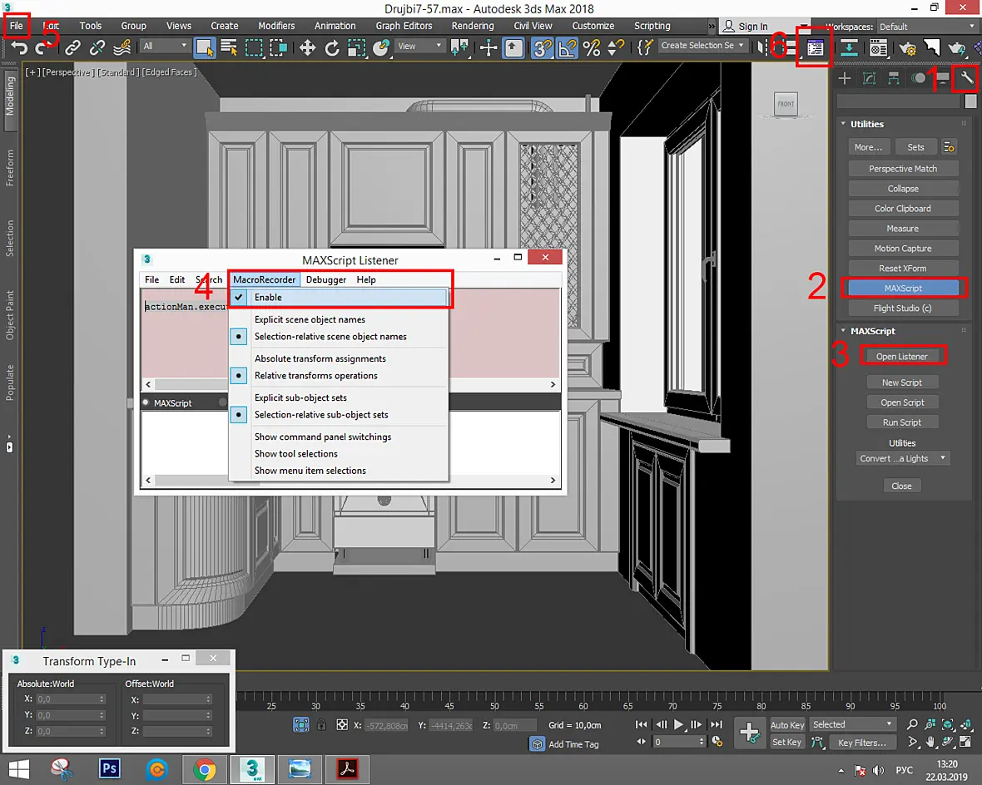The width and height of the screenshot is (982, 785).
Task: Open Render Setup teapot icon
Action: tap(907, 47)
